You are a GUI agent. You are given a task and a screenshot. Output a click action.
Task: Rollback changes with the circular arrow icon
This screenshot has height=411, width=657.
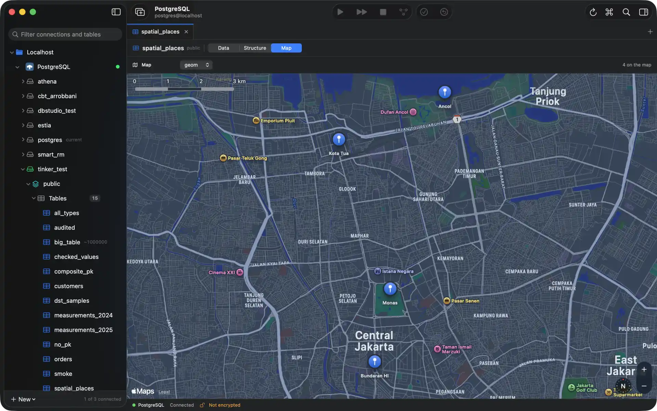(444, 12)
